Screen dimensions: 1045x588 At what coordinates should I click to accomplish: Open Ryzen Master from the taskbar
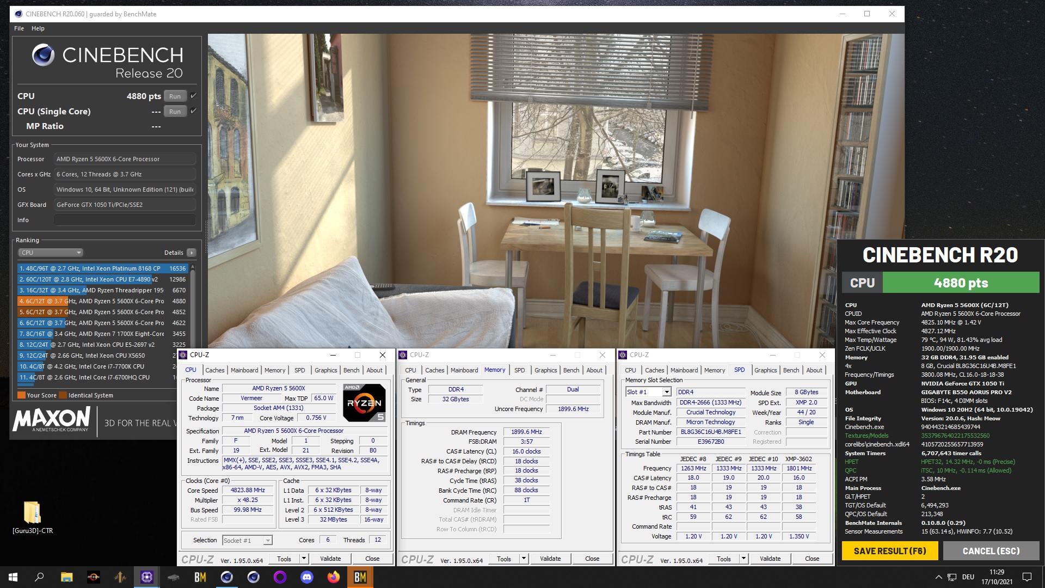(94, 577)
